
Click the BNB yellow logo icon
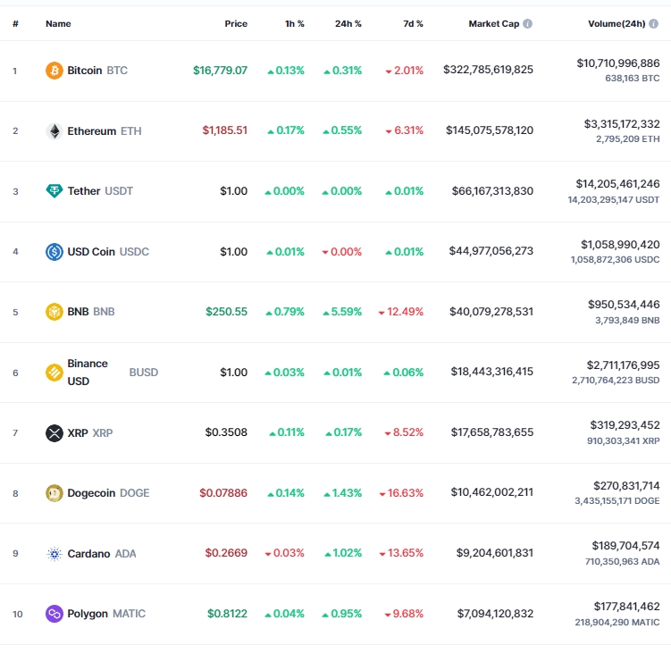pos(55,312)
